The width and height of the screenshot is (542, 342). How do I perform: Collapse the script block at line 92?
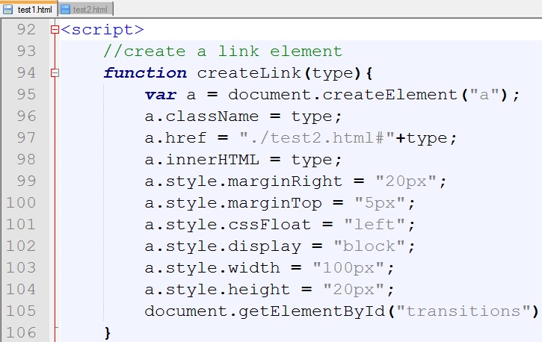[54, 31]
